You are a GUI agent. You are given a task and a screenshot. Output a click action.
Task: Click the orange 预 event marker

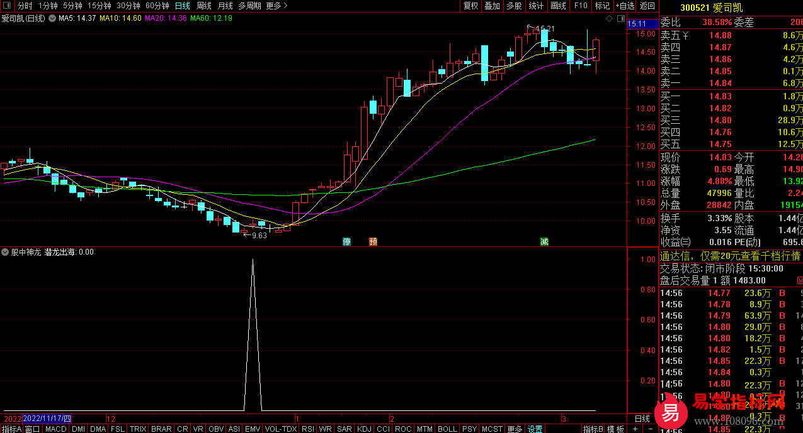(x=373, y=241)
